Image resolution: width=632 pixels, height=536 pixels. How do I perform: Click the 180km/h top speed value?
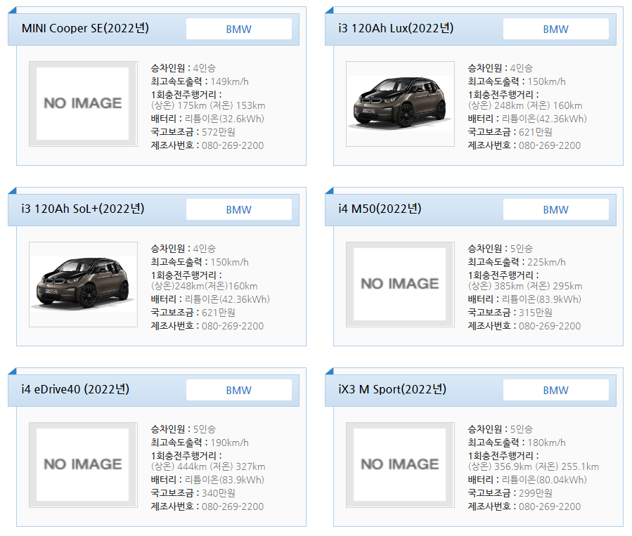[x=546, y=443]
